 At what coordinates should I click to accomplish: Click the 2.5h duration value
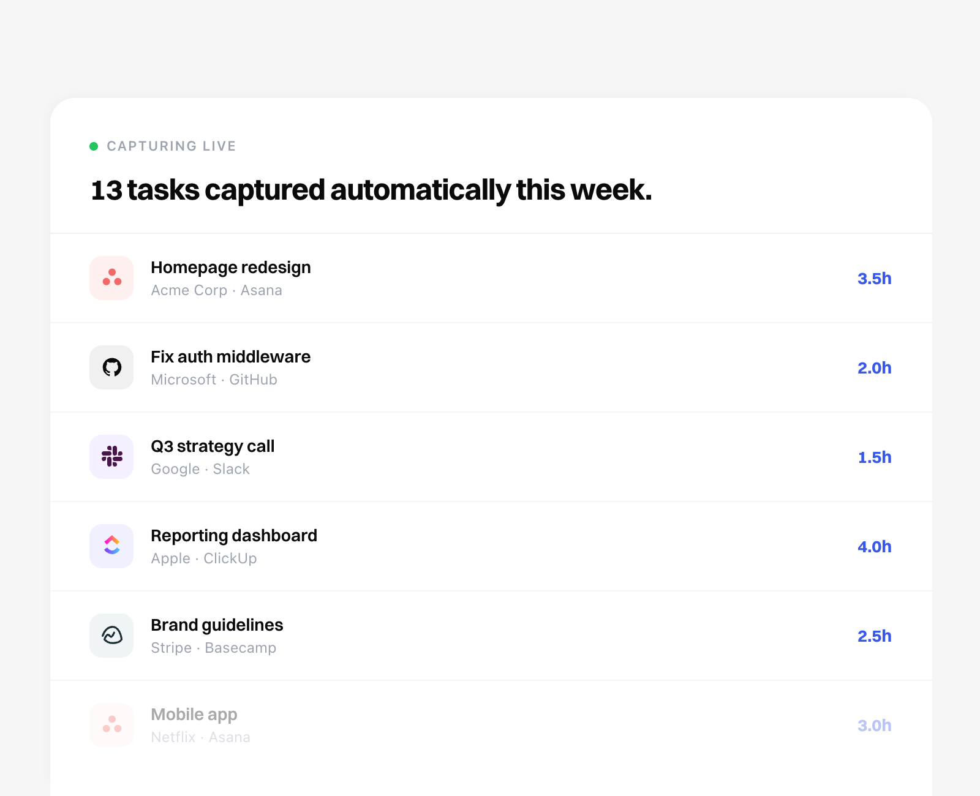coord(874,636)
